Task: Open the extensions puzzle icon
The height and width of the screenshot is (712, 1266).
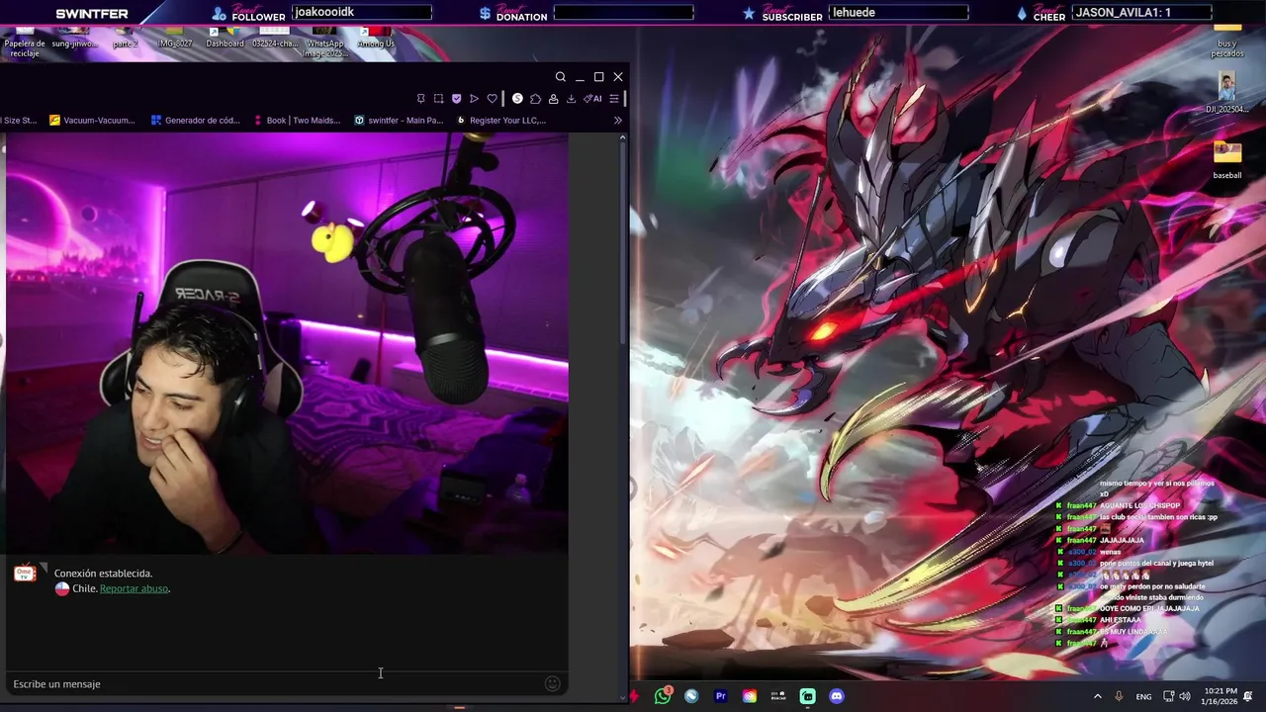Action: pyautogui.click(x=535, y=99)
